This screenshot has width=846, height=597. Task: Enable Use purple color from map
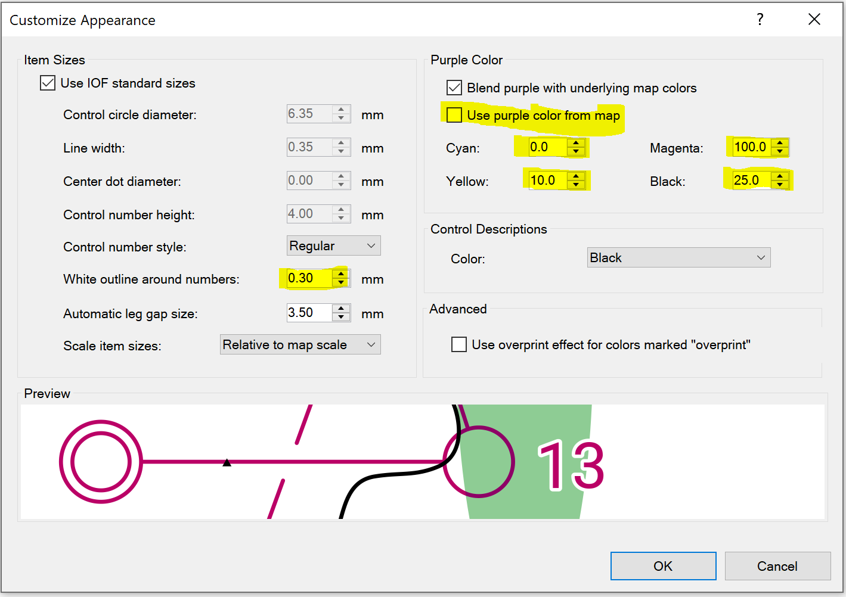(454, 115)
